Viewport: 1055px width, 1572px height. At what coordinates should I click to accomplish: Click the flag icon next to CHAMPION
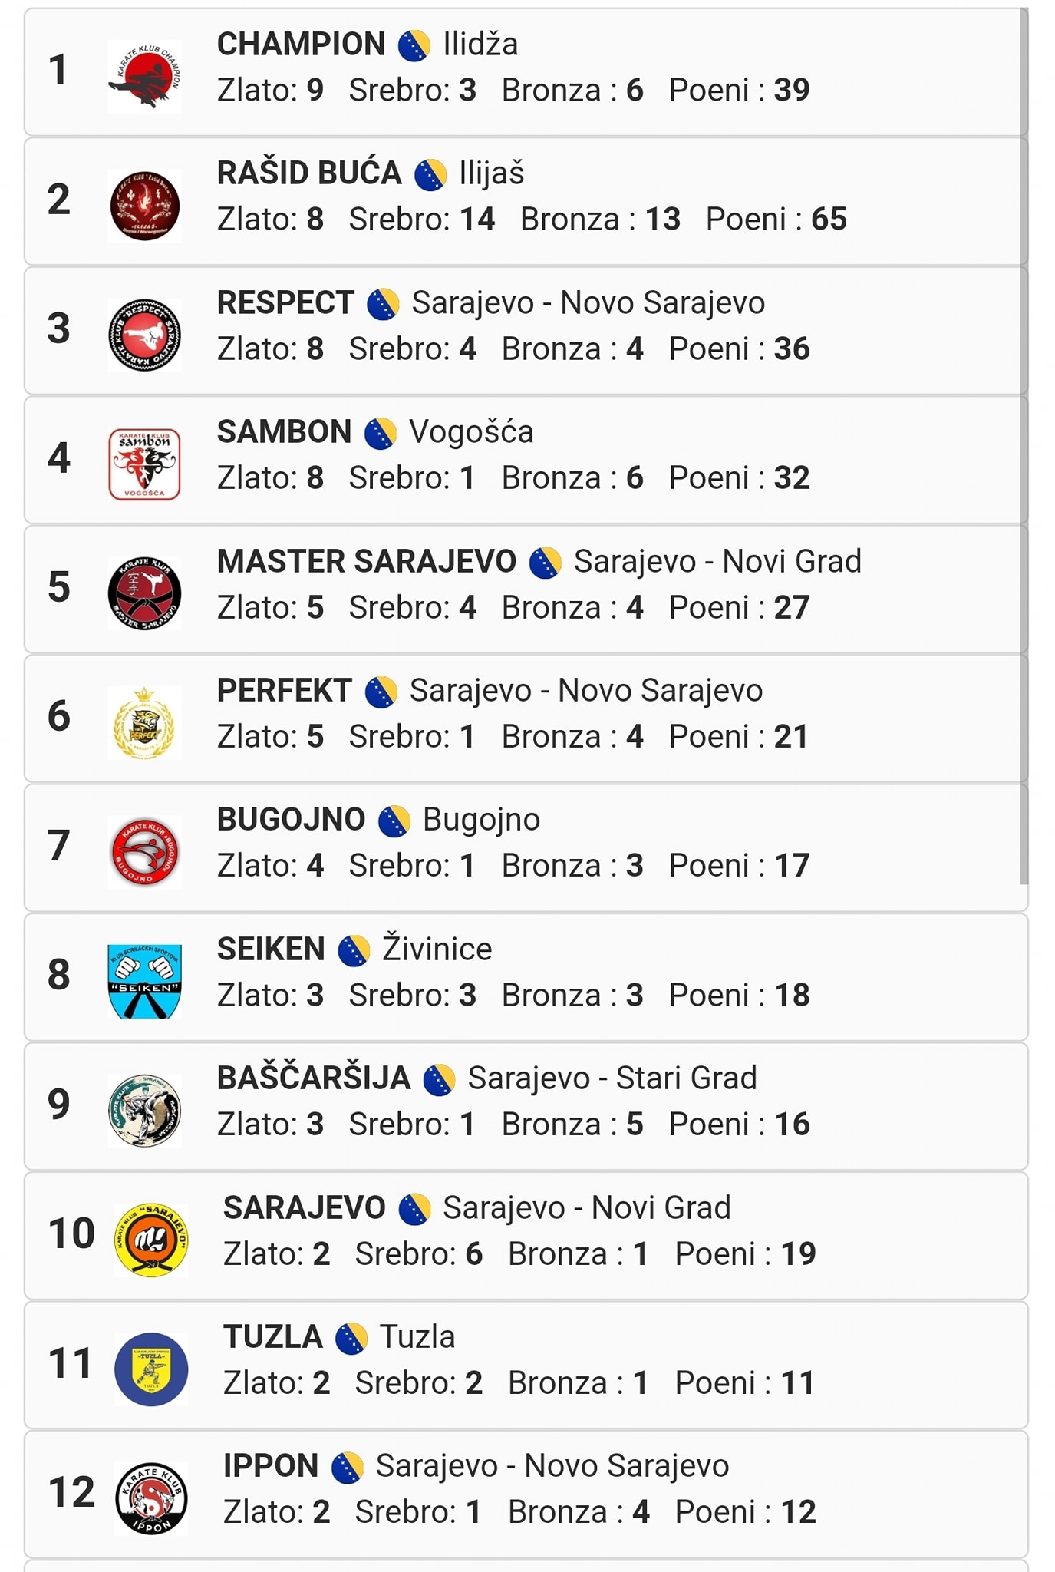[x=414, y=45]
